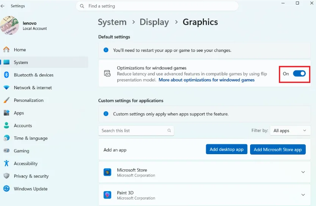This screenshot has height=206, width=316.
Task: Click the Find a setting search field
Action: coord(157,6)
